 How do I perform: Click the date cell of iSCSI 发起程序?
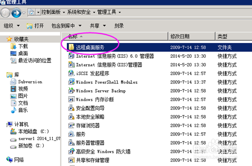(x=188, y=73)
